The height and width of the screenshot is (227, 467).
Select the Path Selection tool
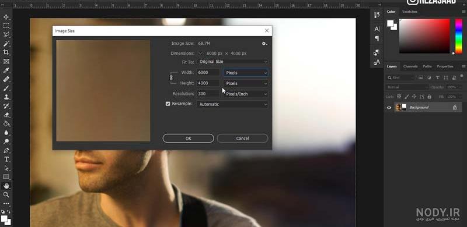(x=6, y=168)
